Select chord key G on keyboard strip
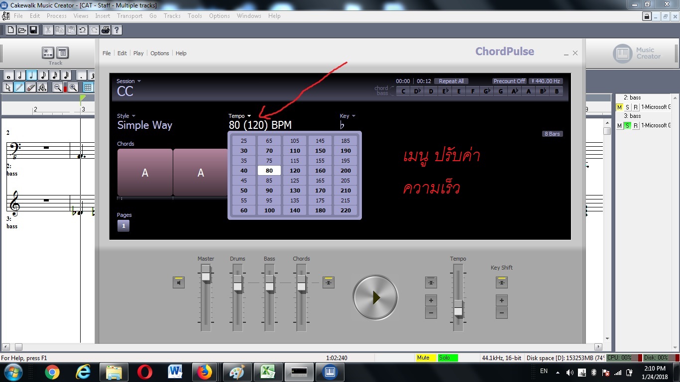Viewport: 680px width, 382px height. click(x=501, y=91)
